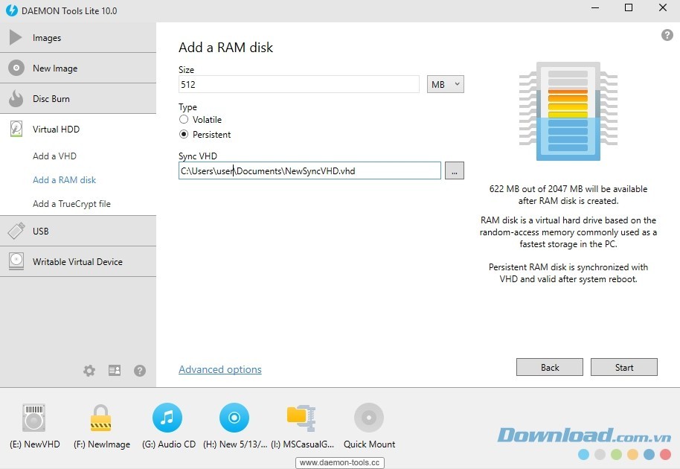Screen dimensions: 680x469
Task: Click the question mark help icon in sidebar
Action: [x=139, y=371]
